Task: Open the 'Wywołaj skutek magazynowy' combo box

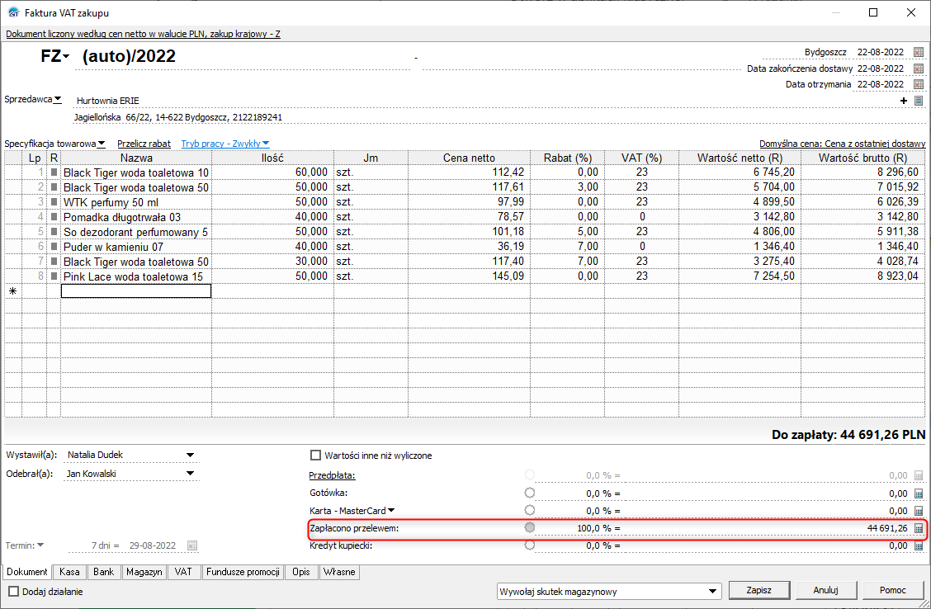Action: pos(714,592)
